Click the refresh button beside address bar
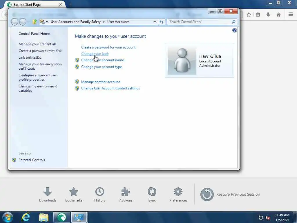 pos(161,22)
